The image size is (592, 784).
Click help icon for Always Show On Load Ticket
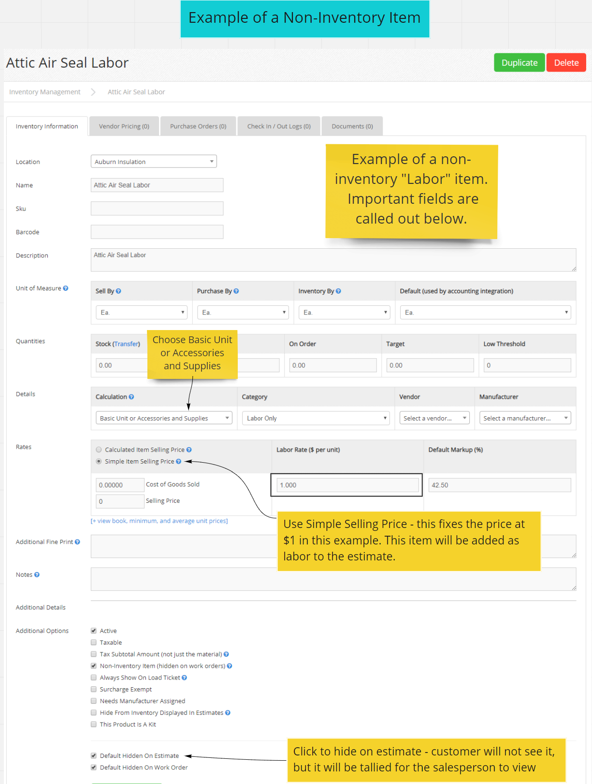click(184, 678)
